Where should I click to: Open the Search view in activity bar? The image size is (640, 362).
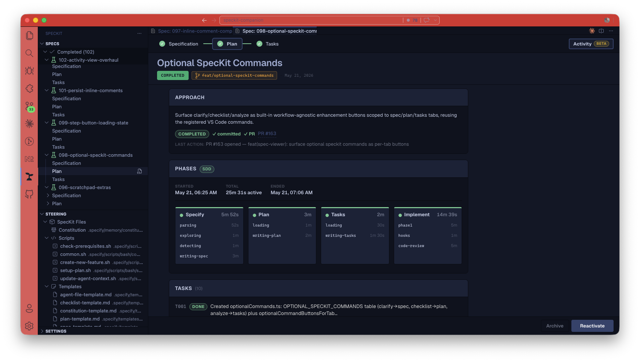[x=29, y=53]
